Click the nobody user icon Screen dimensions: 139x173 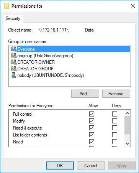14,75
